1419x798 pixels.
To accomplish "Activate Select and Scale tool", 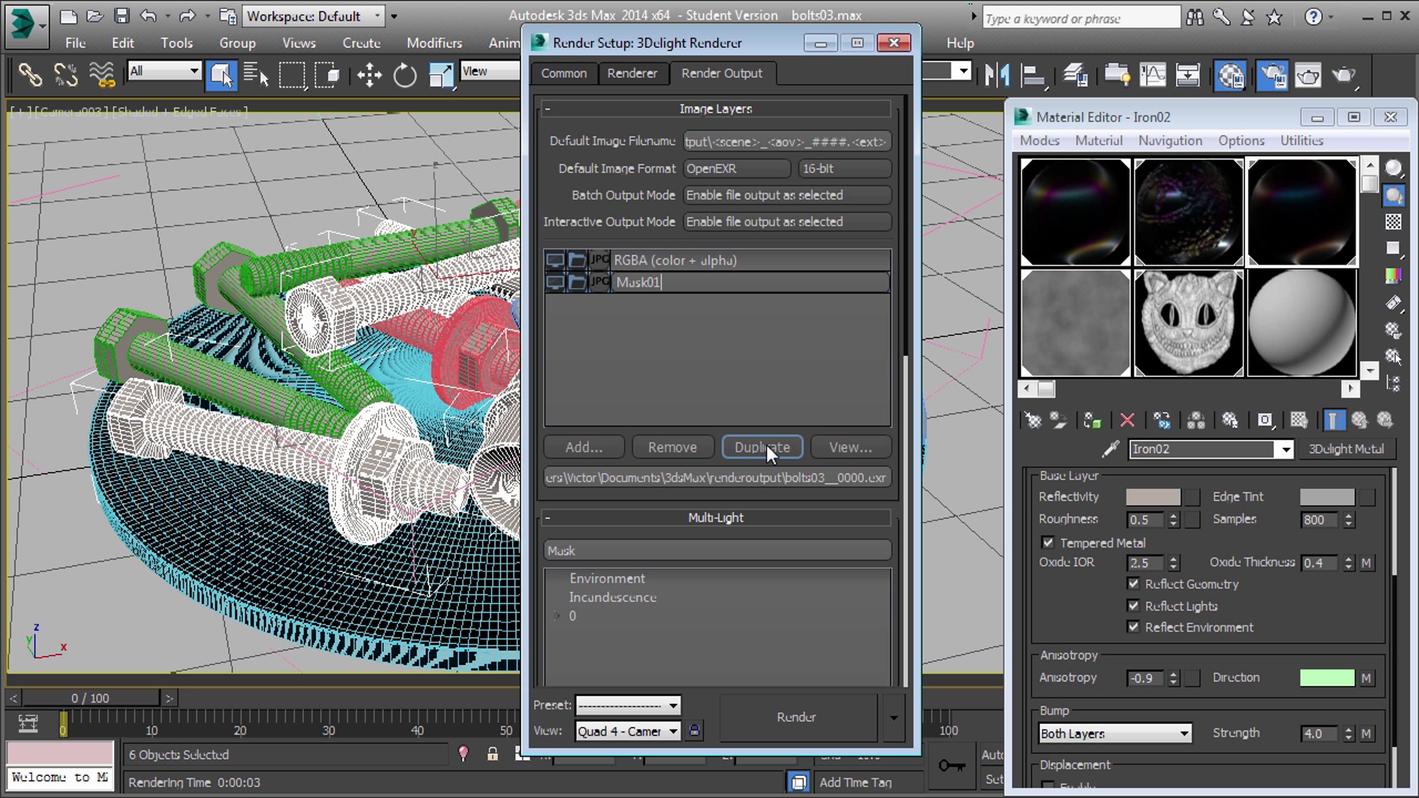I will coord(441,75).
